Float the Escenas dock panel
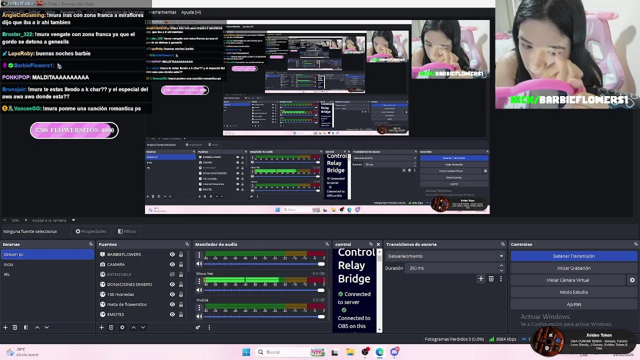The height and width of the screenshot is (360, 640). (x=91, y=244)
